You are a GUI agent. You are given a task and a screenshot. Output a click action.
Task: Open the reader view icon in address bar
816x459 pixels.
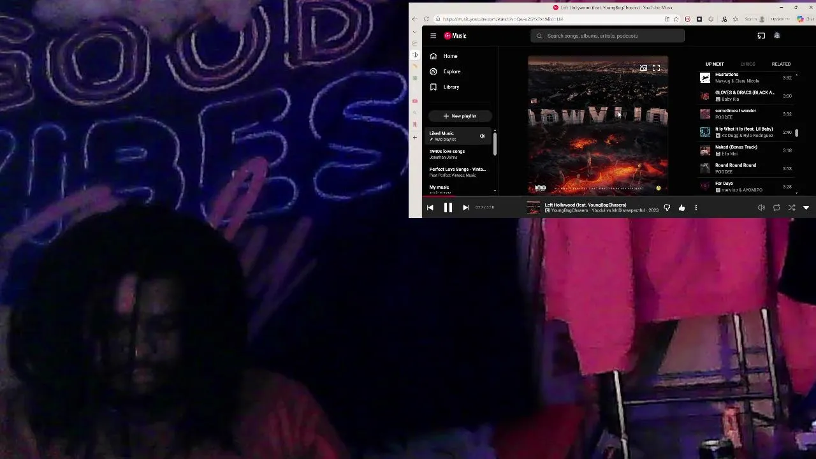point(667,19)
